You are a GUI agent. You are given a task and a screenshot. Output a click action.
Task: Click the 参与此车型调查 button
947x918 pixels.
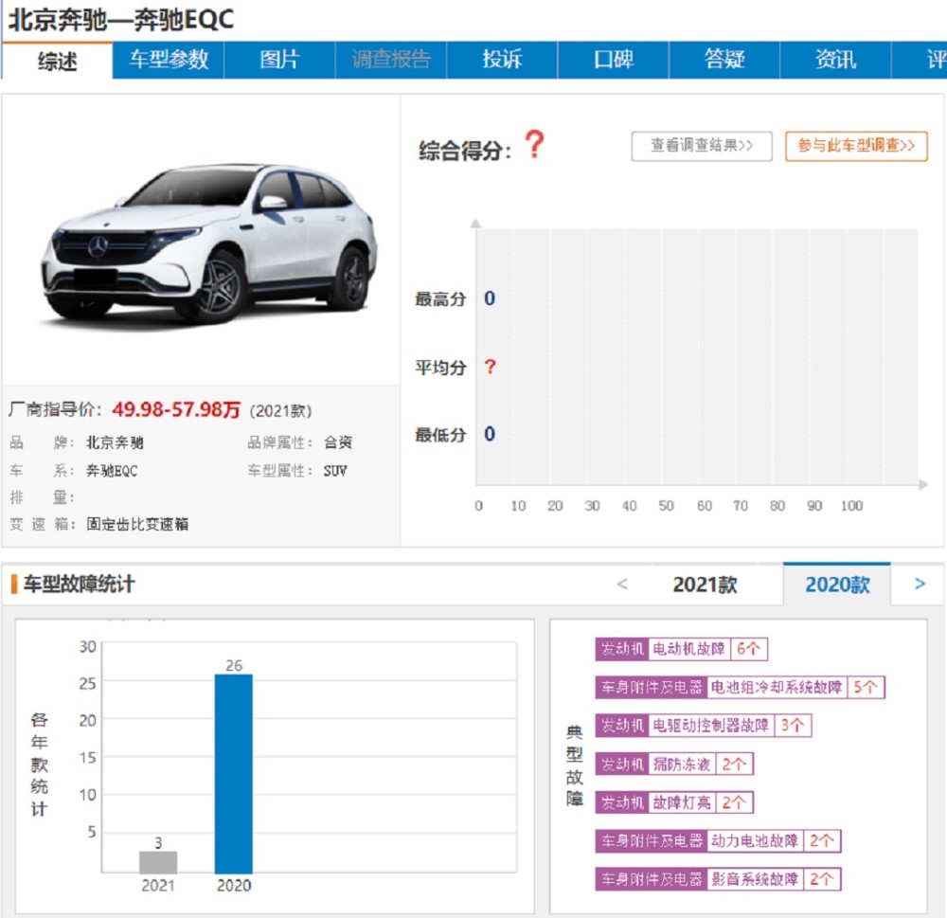[856, 146]
